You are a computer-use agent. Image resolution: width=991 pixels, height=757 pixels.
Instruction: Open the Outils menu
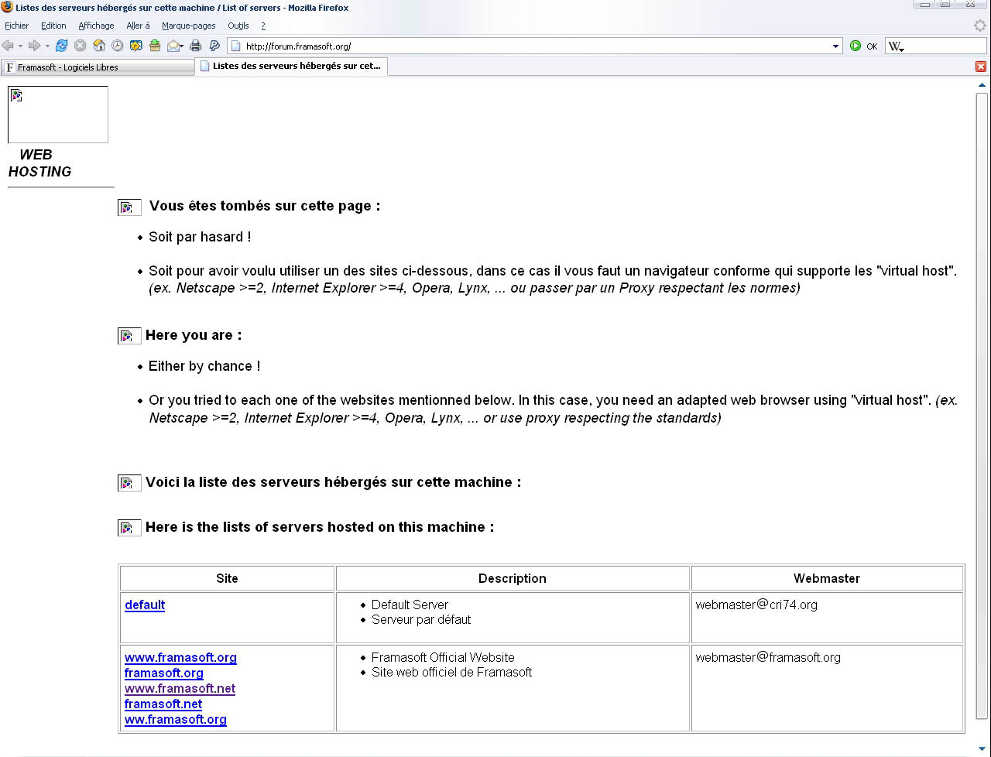[x=238, y=26]
